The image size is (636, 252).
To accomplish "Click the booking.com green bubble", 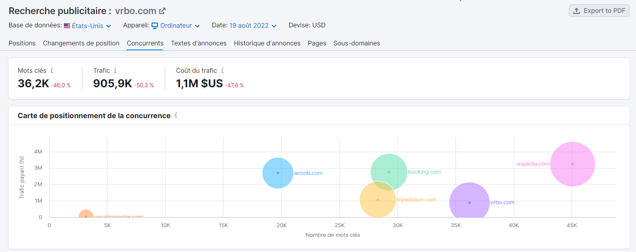I will 389,172.
